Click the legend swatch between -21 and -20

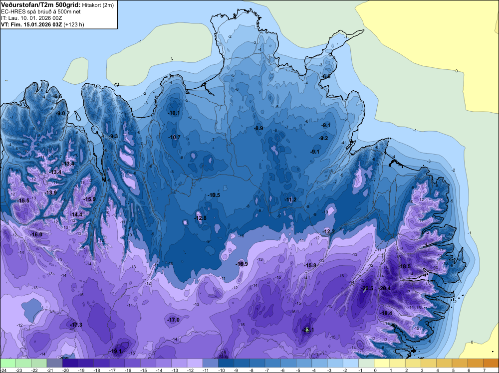click(54, 363)
